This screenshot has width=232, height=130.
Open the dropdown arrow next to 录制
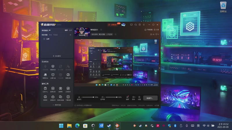135,97
